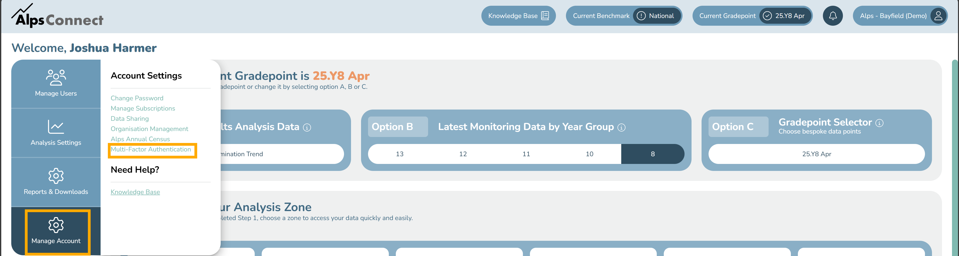
Task: Open the Alps - Bayfield (Demo) account menu
Action: coord(900,16)
